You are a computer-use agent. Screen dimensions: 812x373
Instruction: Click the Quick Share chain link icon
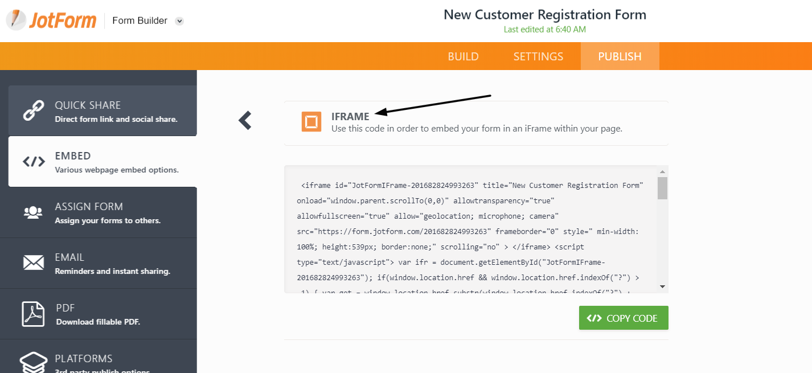[34, 110]
